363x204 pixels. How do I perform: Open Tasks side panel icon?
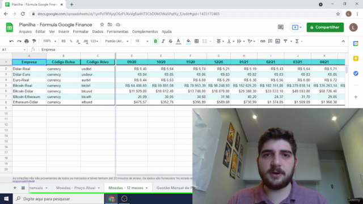coord(356,73)
